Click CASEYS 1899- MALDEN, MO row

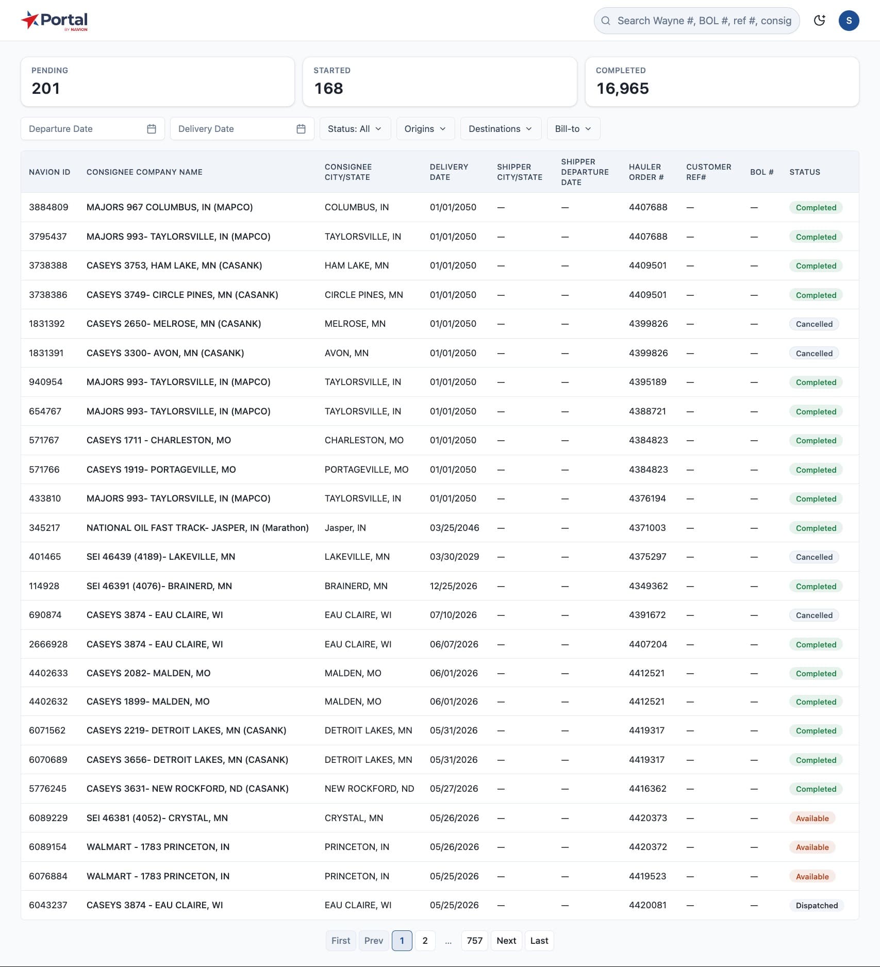coord(440,702)
